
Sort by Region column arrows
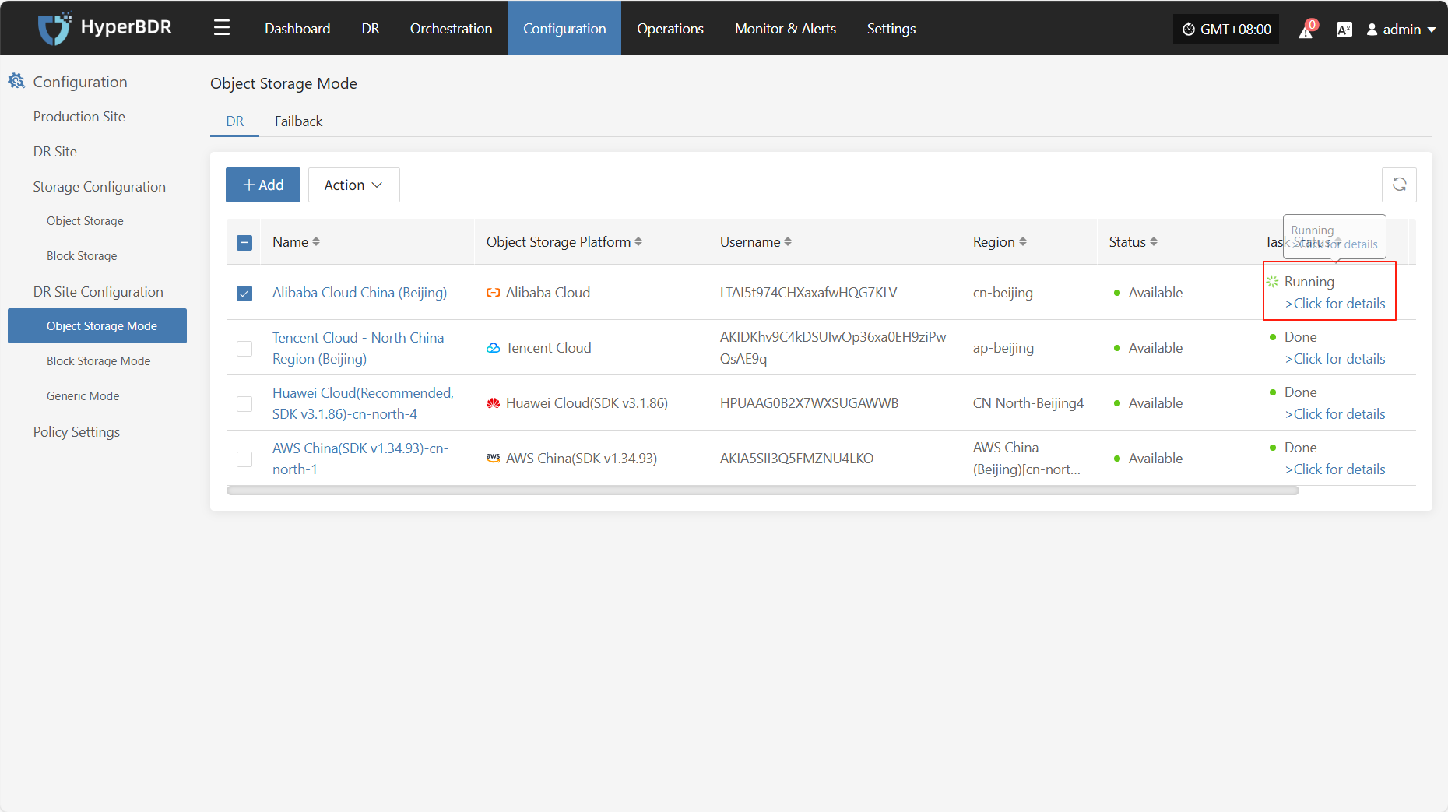click(x=1023, y=242)
